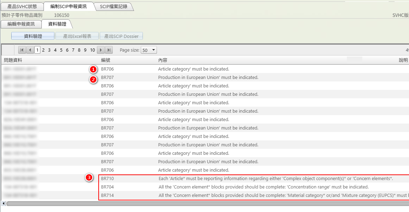Navigate to page 5
Image resolution: width=409 pixels, height=212 pixels.
tap(61, 50)
